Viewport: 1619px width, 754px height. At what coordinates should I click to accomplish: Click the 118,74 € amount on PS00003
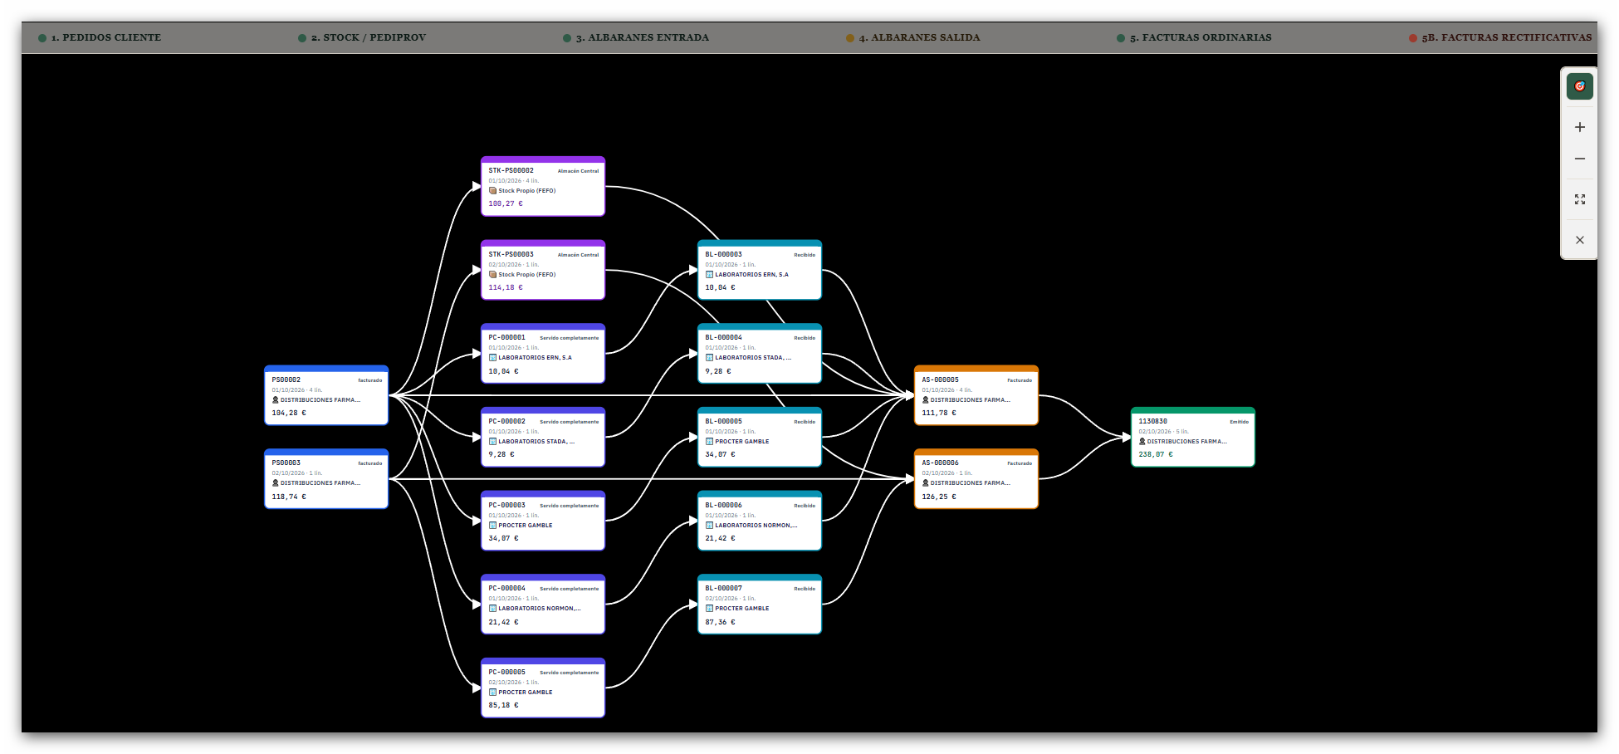pos(289,497)
